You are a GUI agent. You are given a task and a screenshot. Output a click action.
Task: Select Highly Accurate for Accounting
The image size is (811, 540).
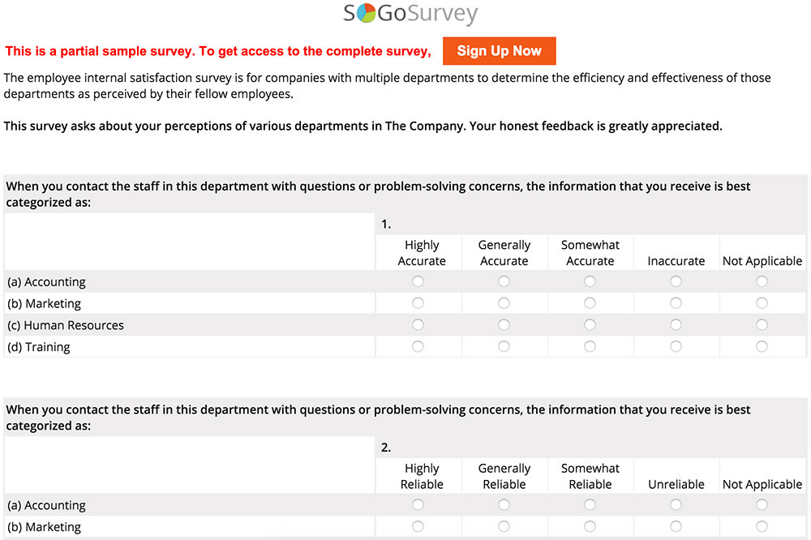tap(418, 281)
